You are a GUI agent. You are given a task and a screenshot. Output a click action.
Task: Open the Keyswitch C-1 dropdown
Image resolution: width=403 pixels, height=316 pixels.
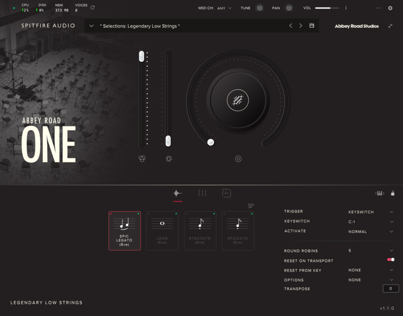click(371, 222)
